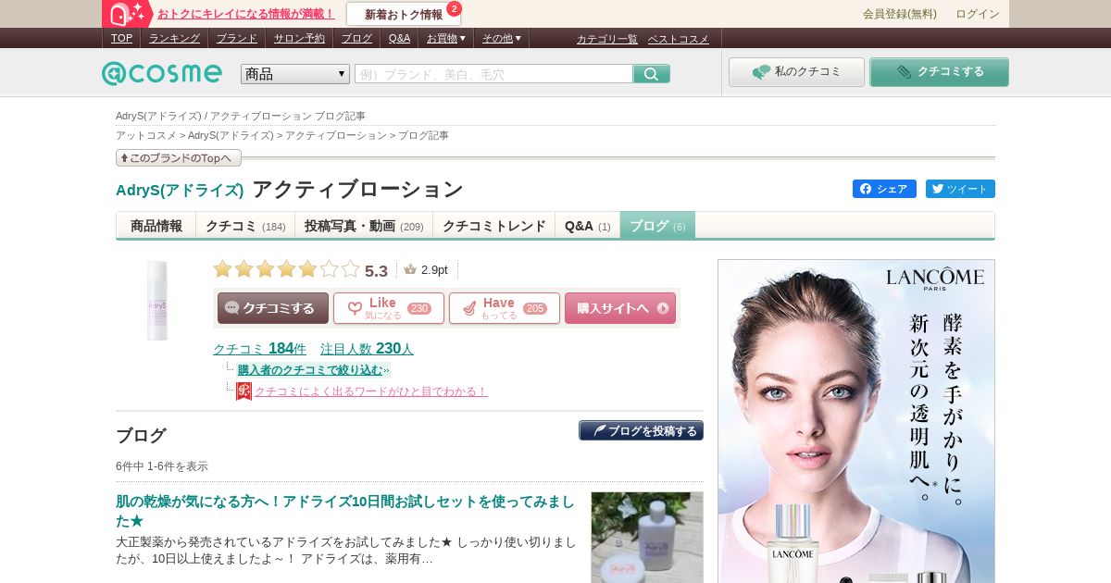Screen dimensions: 1111x583
Task: Click ベストコスメ link
Action: pyautogui.click(x=679, y=39)
